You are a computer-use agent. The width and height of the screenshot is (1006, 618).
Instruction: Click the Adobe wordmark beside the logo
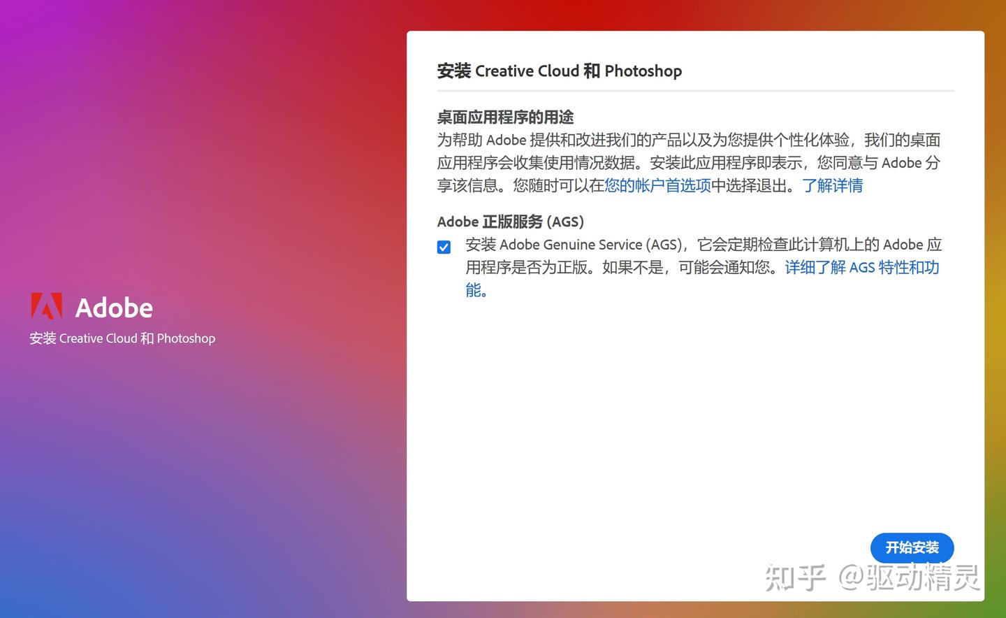coord(114,308)
